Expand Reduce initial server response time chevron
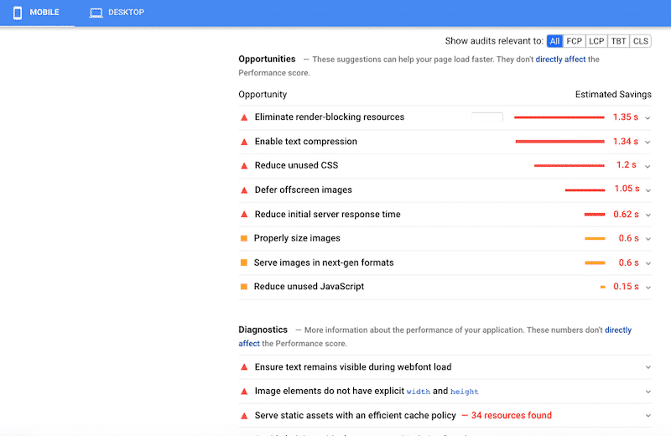Image resolution: width=671 pixels, height=436 pixels. tap(648, 215)
